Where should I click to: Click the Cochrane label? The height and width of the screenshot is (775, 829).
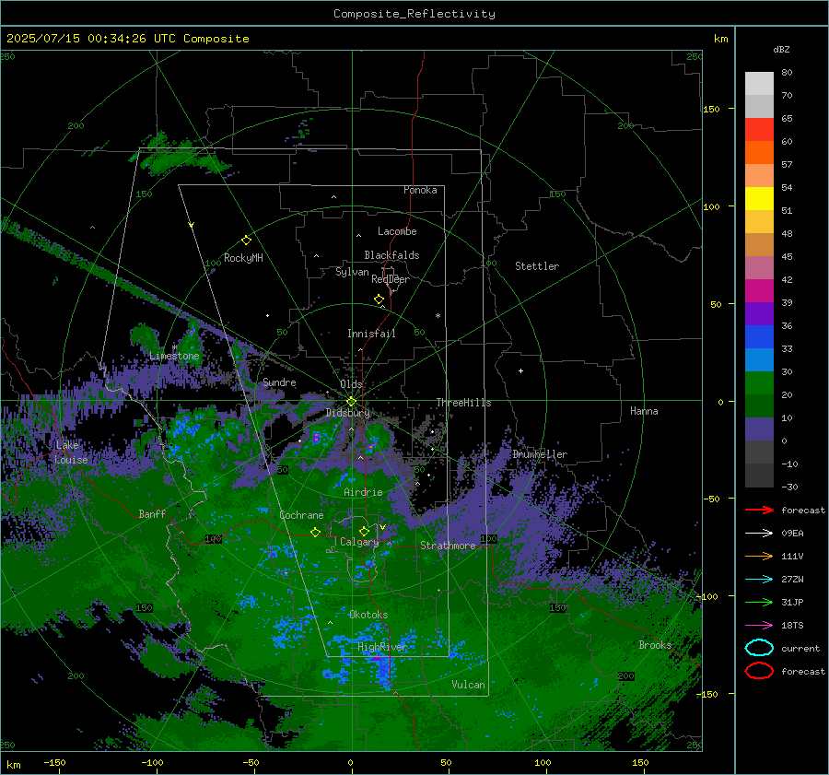tap(301, 515)
